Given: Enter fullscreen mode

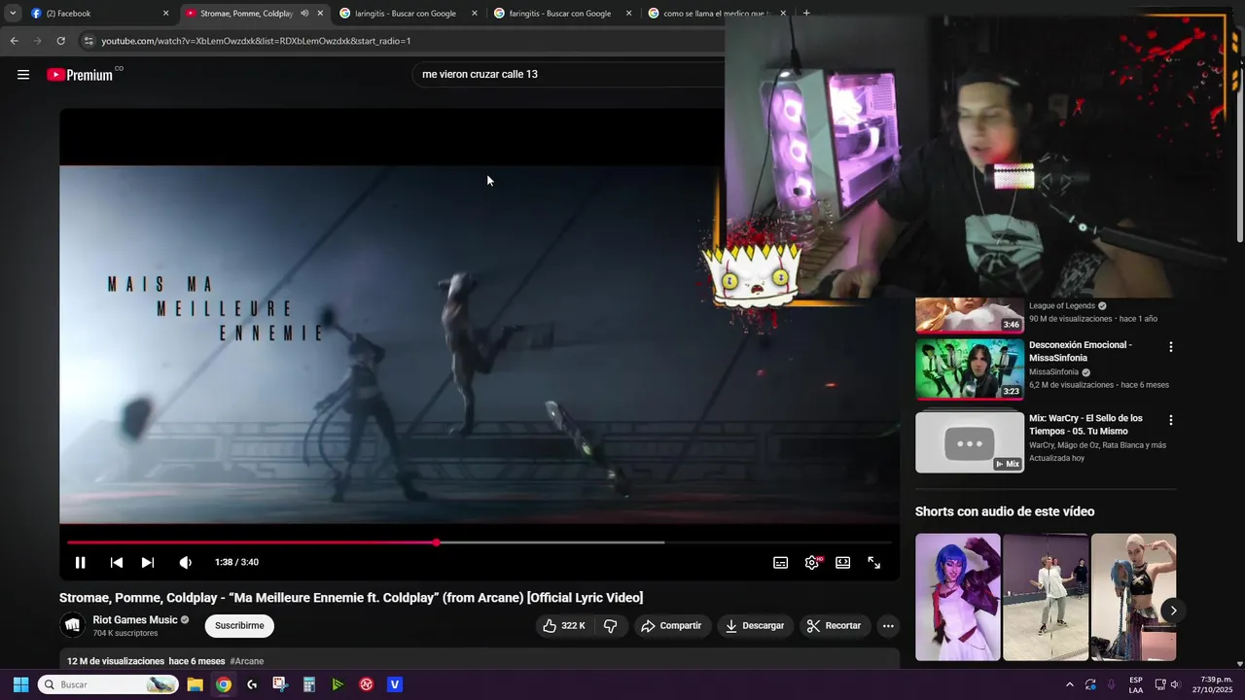Looking at the screenshot, I should (x=873, y=562).
